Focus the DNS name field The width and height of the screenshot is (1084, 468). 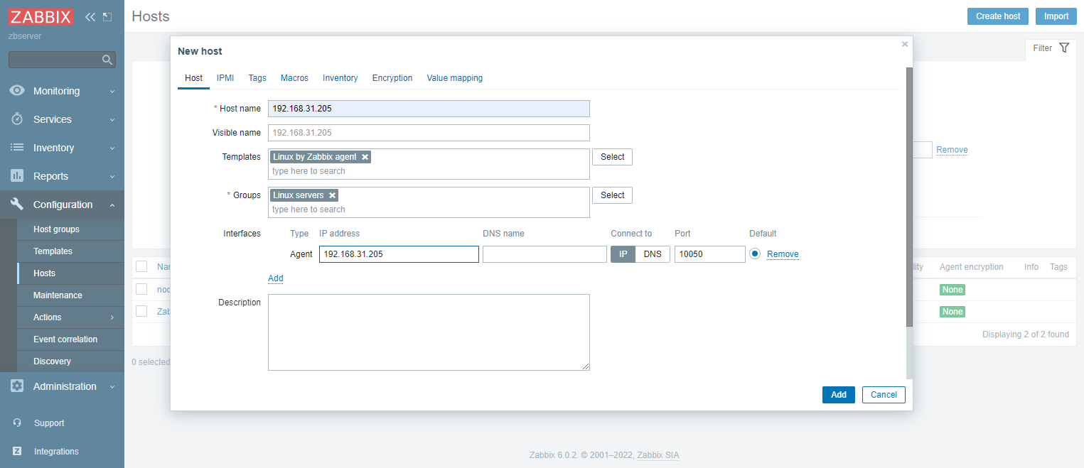point(544,254)
